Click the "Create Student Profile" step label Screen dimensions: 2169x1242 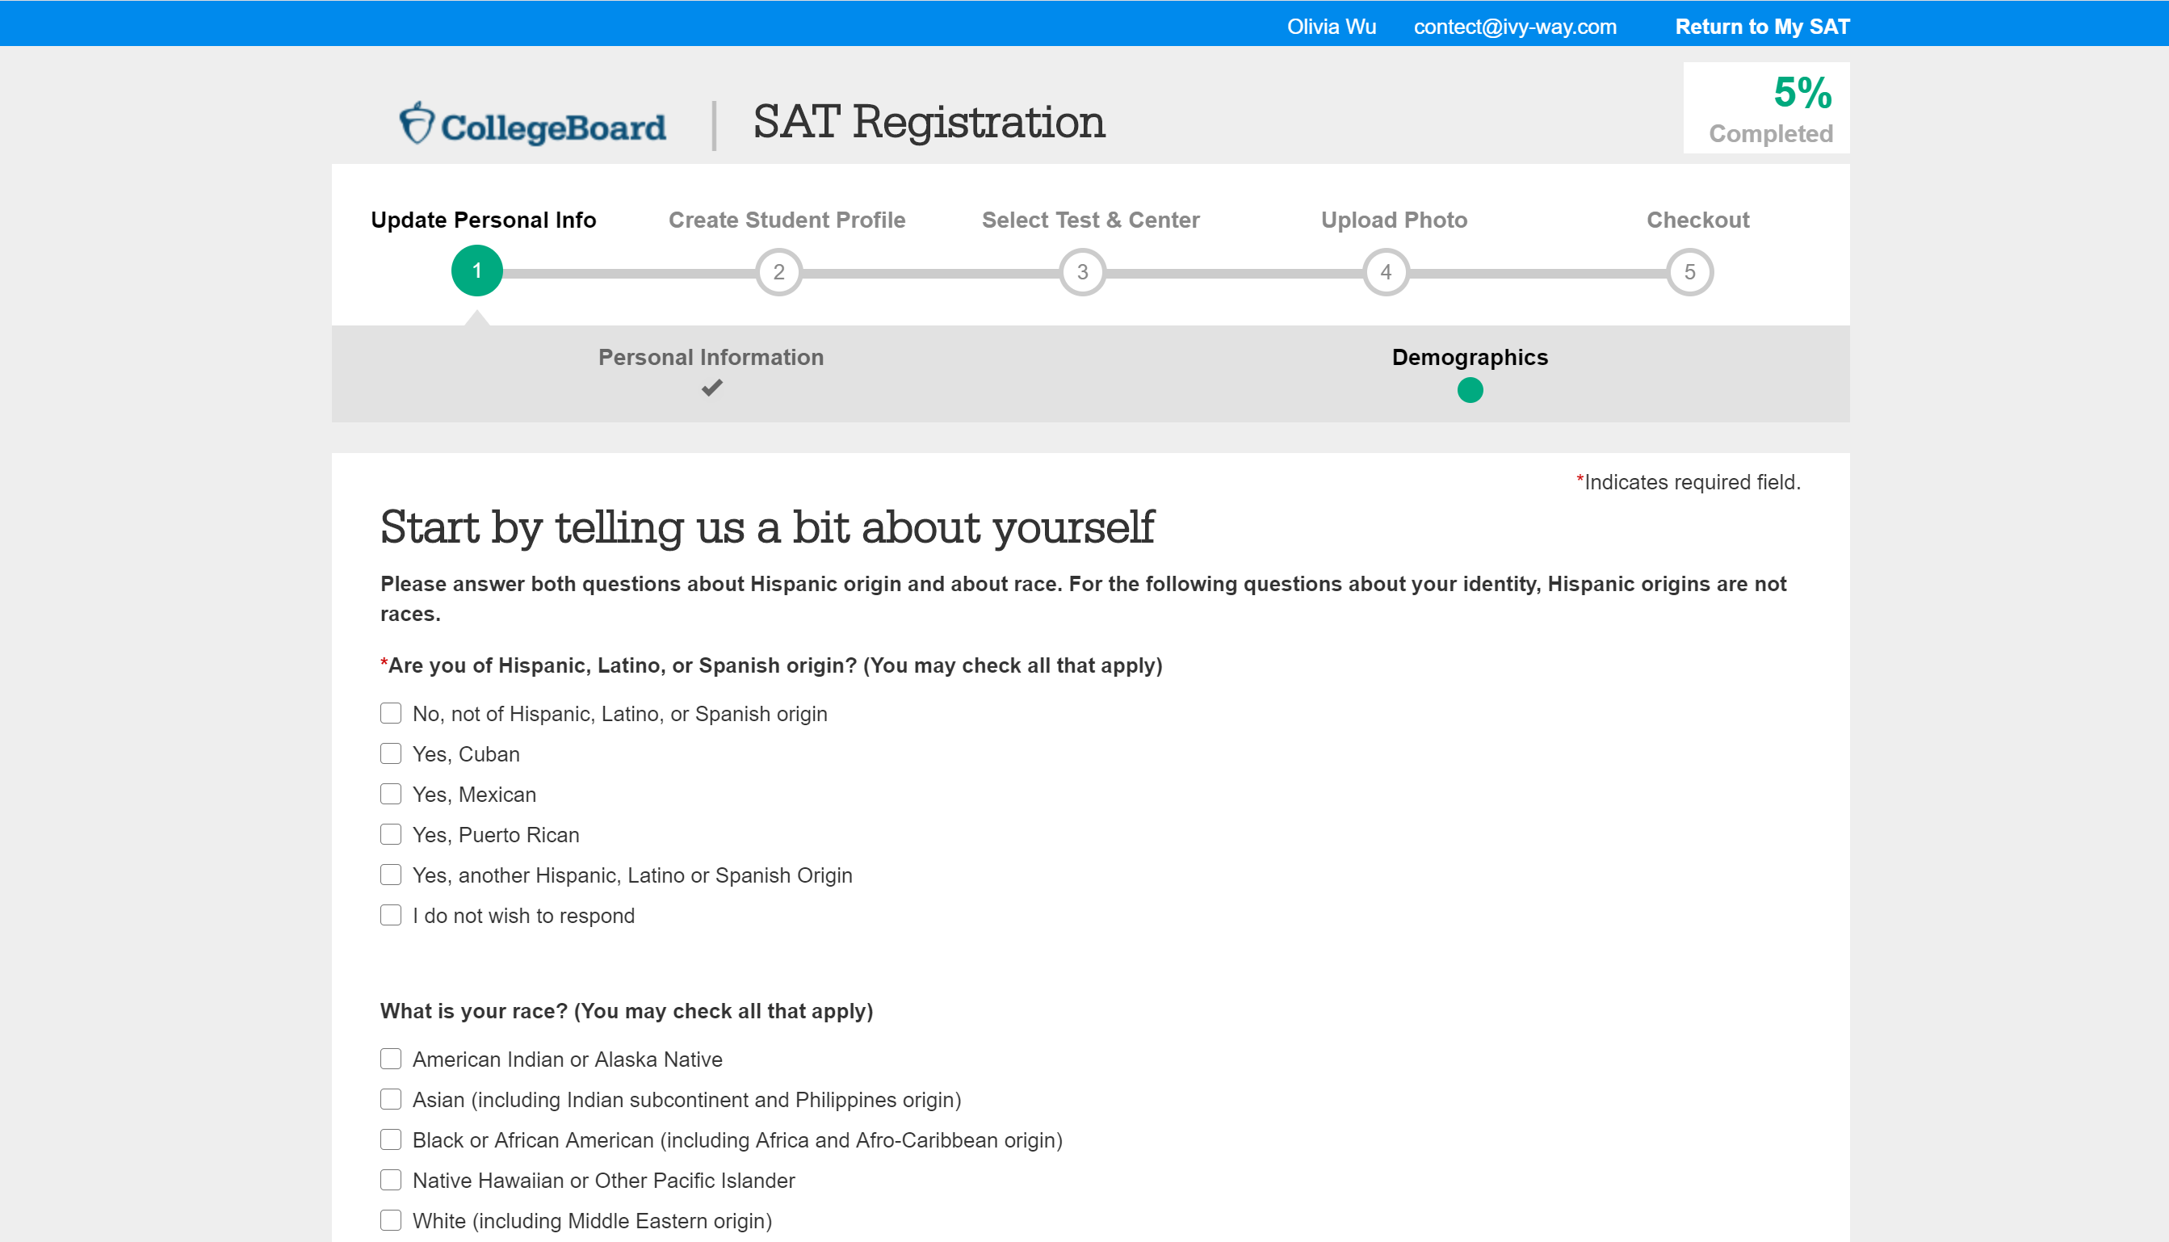(787, 220)
